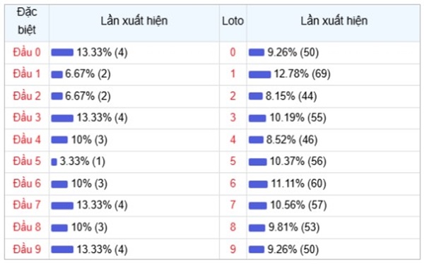The width and height of the screenshot is (424, 264).
Task: Click the Đầu 0 row label
Action: click(27, 52)
